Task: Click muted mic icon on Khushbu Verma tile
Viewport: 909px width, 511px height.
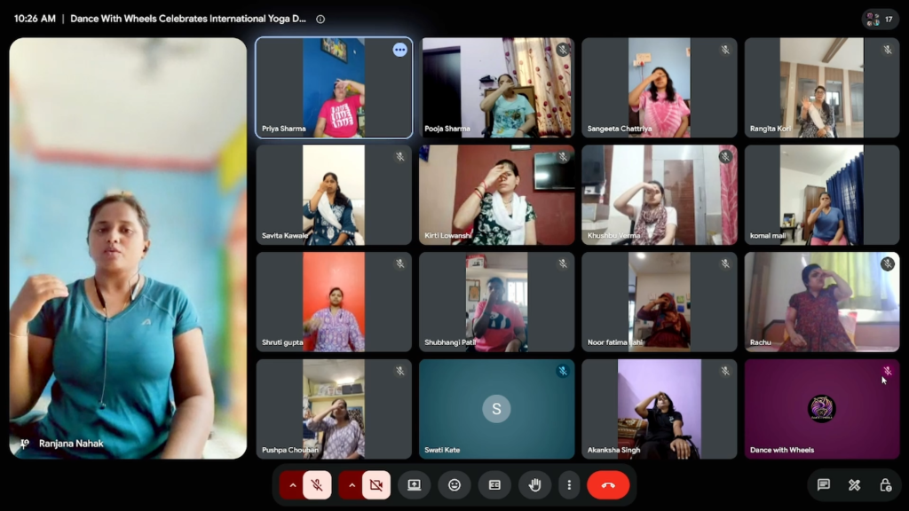Action: (725, 156)
